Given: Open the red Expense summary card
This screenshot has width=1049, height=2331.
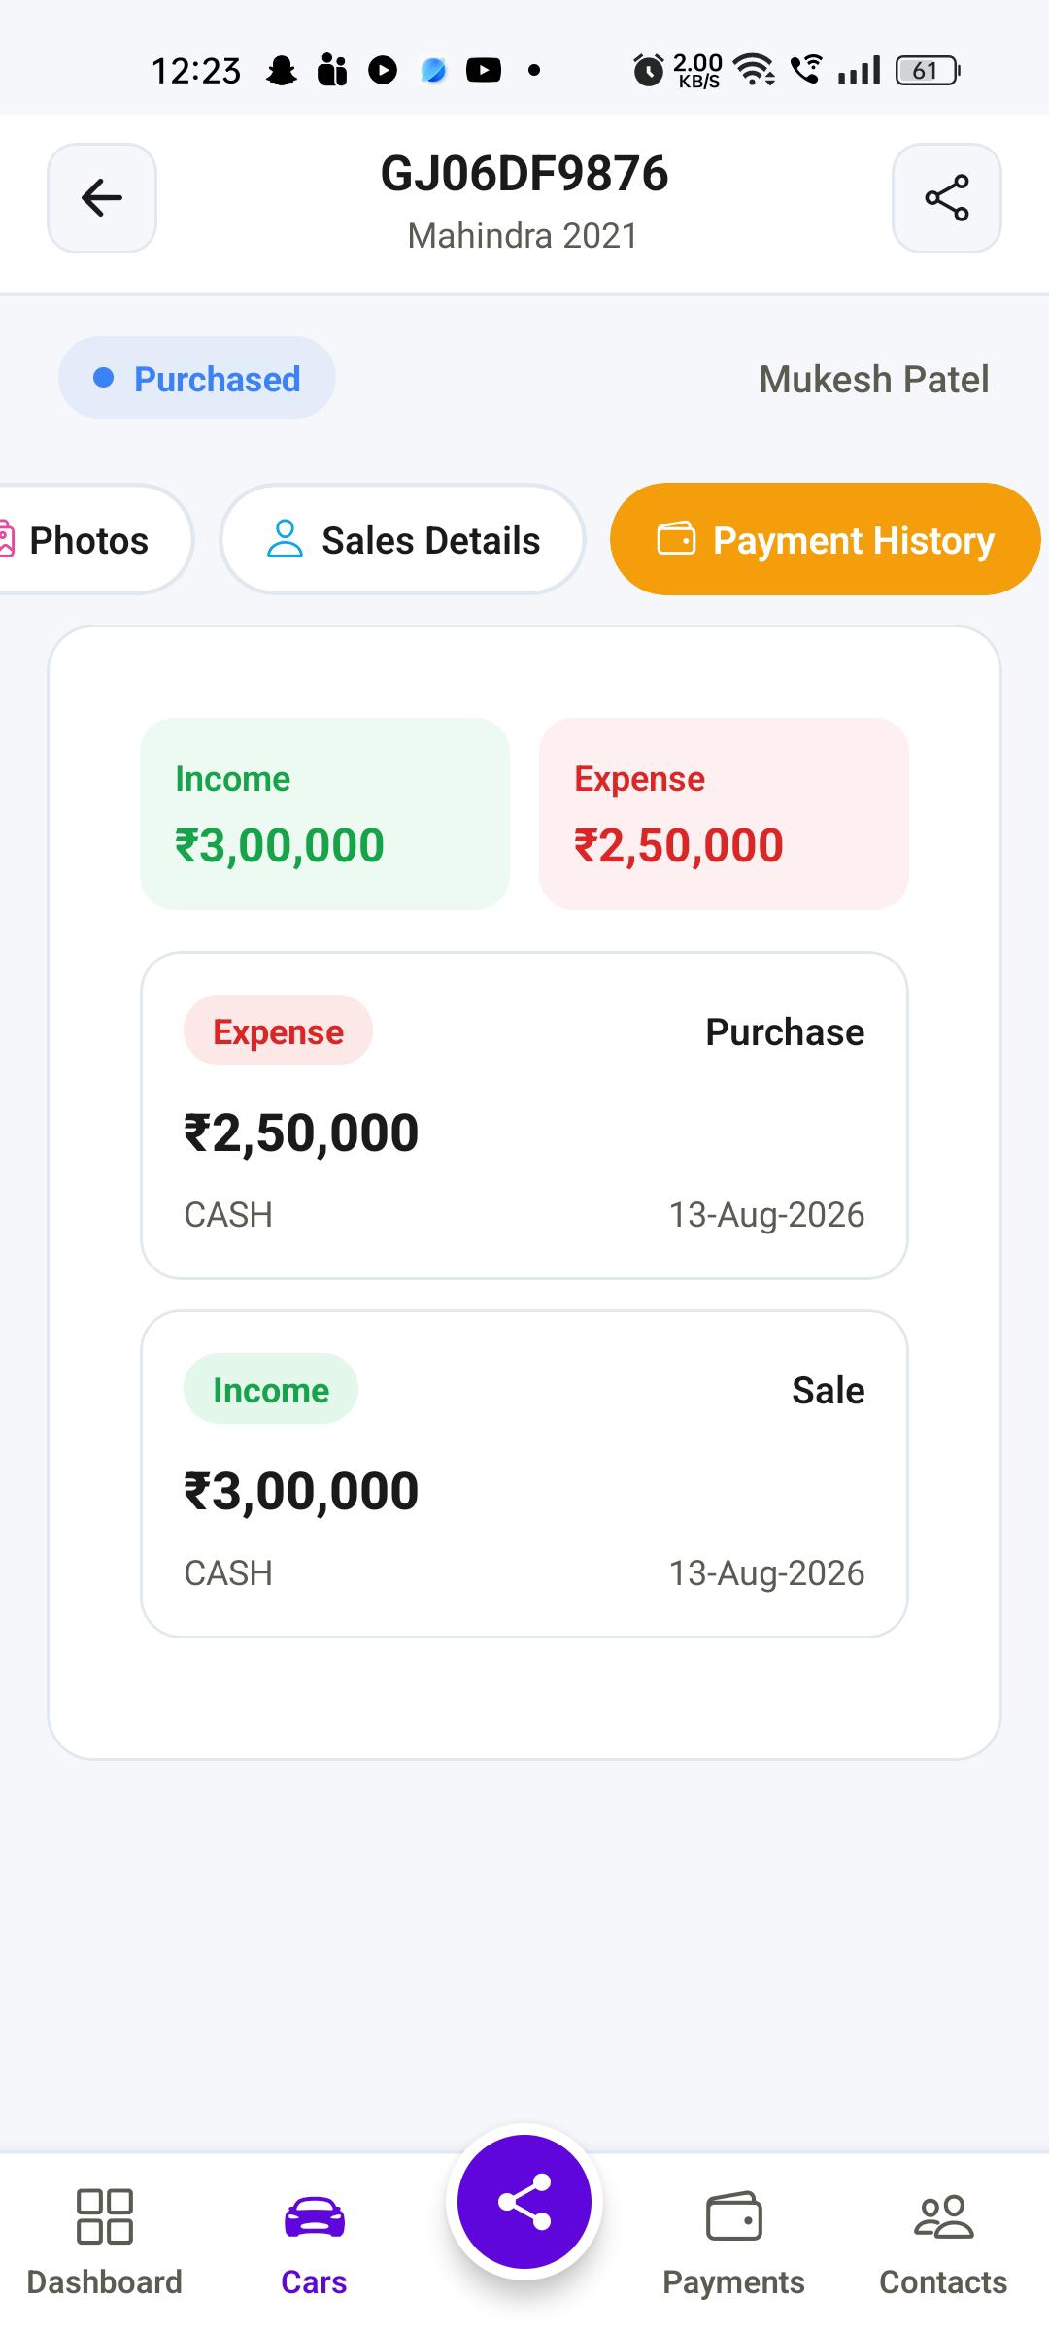Looking at the screenshot, I should tap(724, 814).
